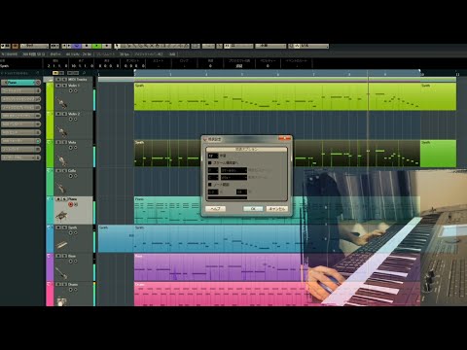Tick the note range checkbox in dialog
Viewport: 467px width, 350px height.
click(x=210, y=185)
